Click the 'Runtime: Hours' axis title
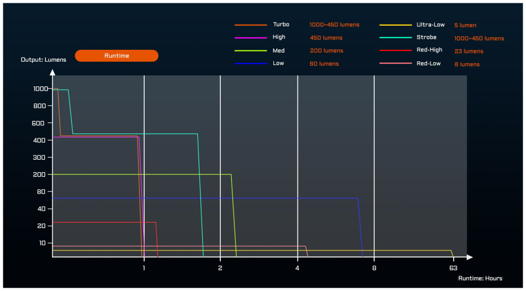 (480, 278)
